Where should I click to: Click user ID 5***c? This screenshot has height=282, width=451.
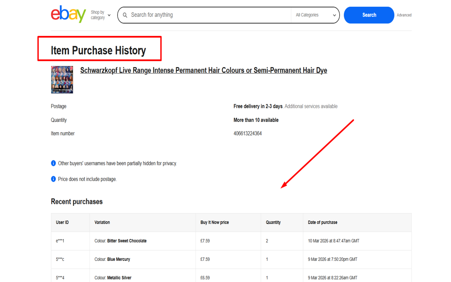[x=60, y=259]
